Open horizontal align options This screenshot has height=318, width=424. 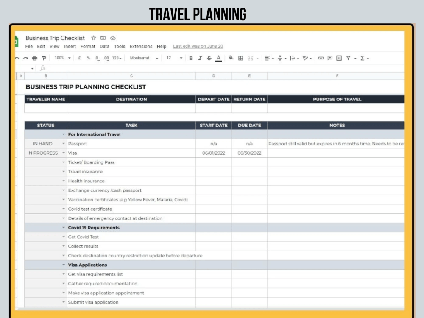[269, 58]
